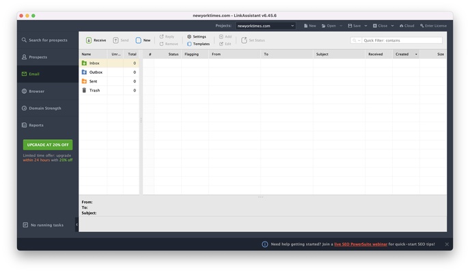
Task: Open the Browser sidebar section
Action: (33, 91)
